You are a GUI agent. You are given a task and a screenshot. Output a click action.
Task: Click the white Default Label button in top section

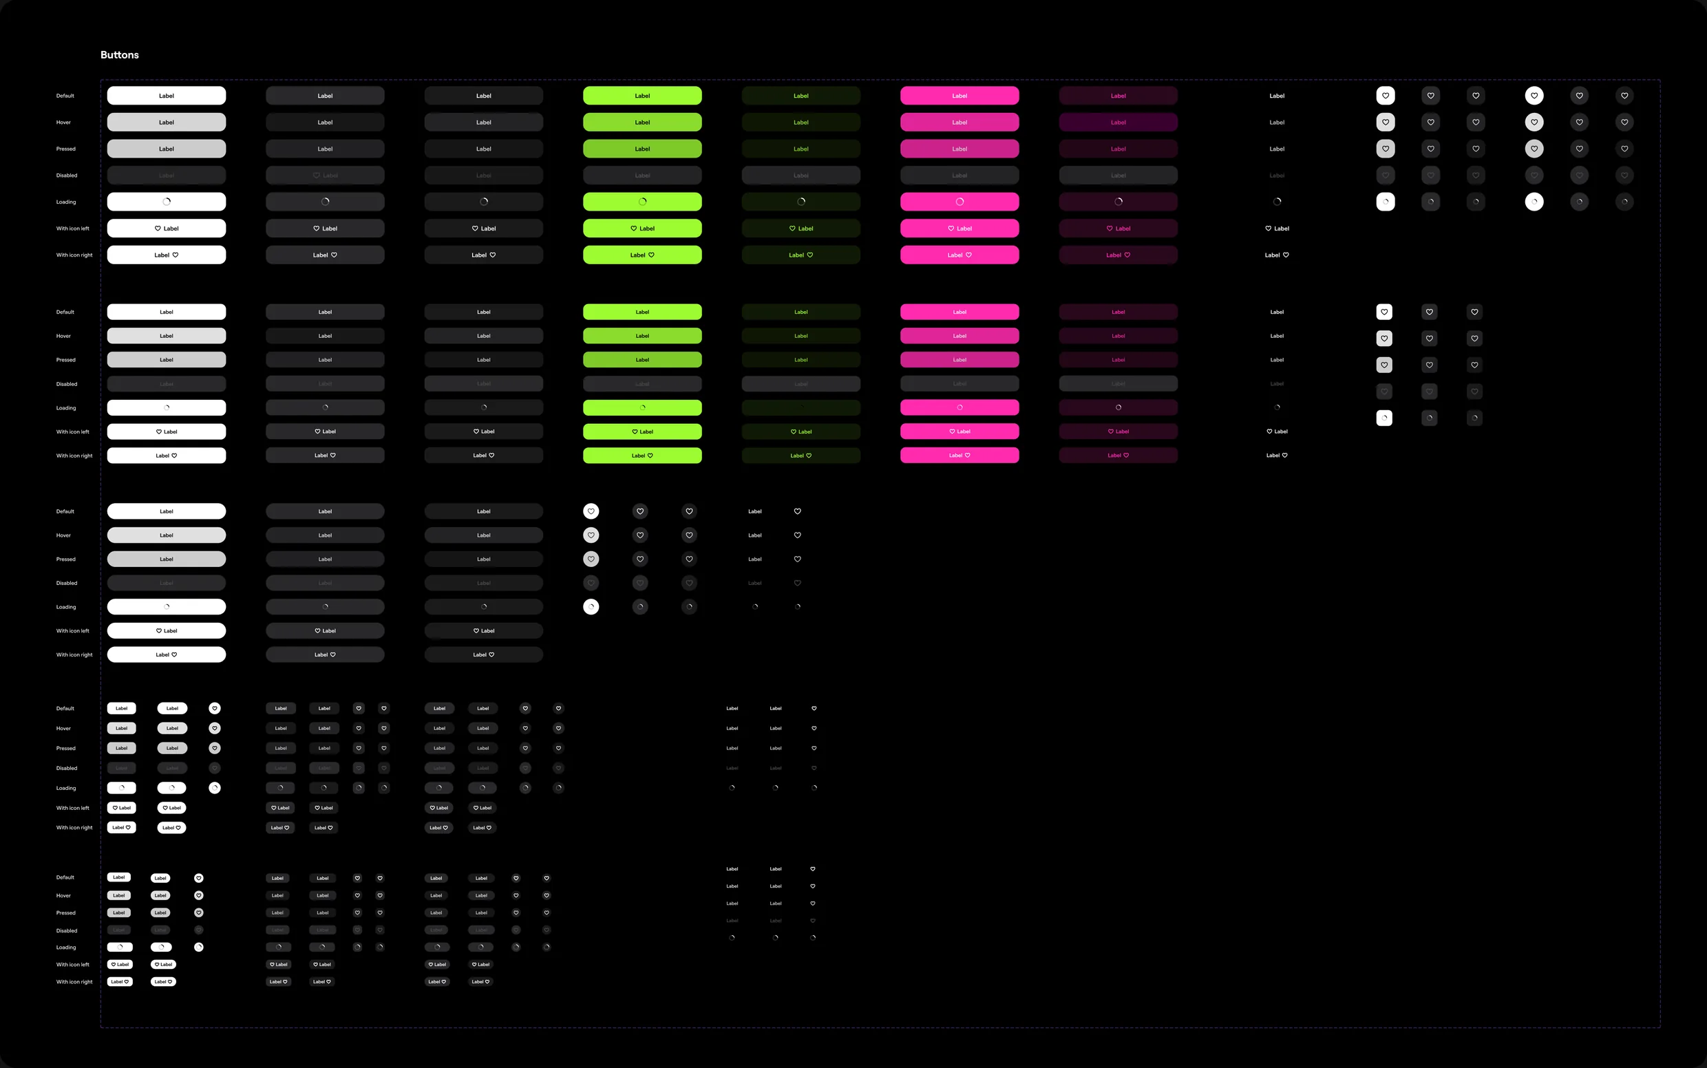click(x=166, y=96)
